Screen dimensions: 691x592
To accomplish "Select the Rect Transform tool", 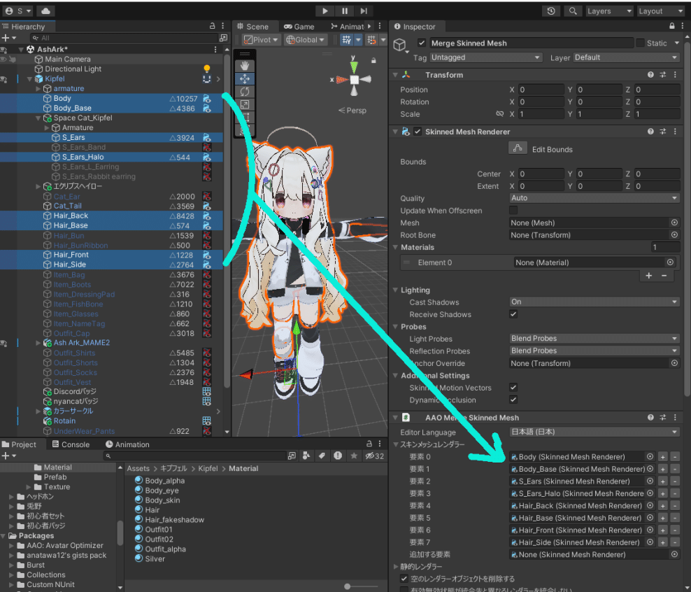I will click(245, 115).
